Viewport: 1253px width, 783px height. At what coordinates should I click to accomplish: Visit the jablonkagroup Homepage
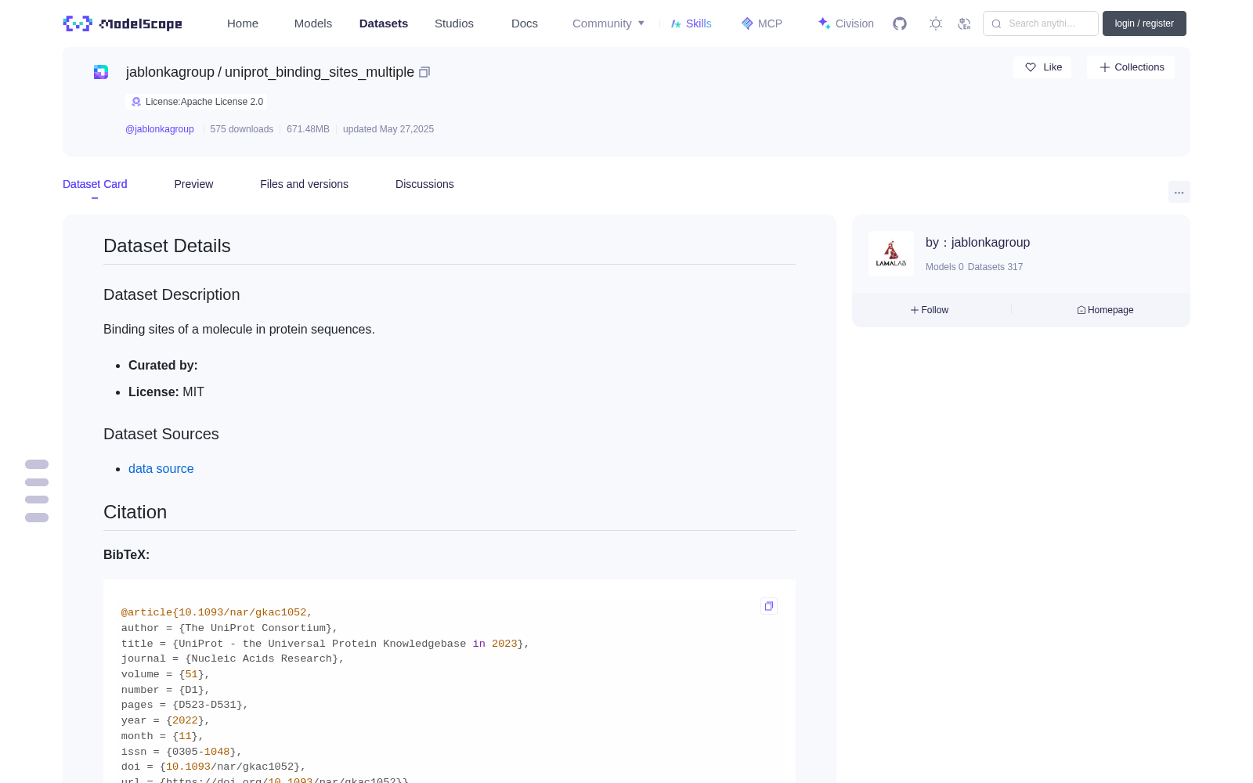point(1105,310)
